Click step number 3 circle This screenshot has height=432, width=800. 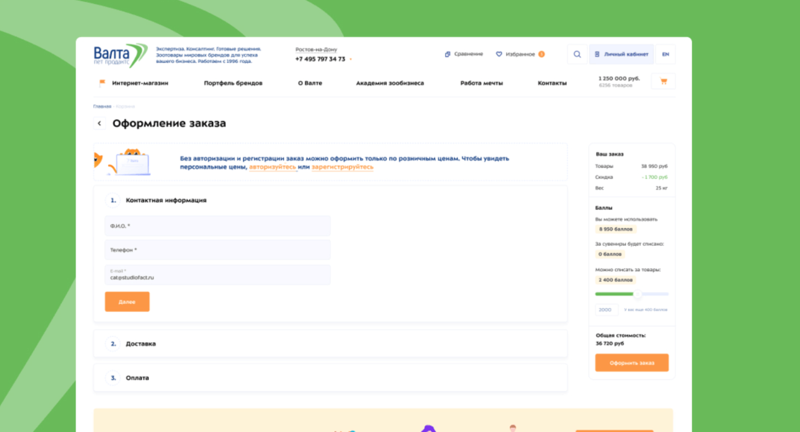tap(113, 378)
